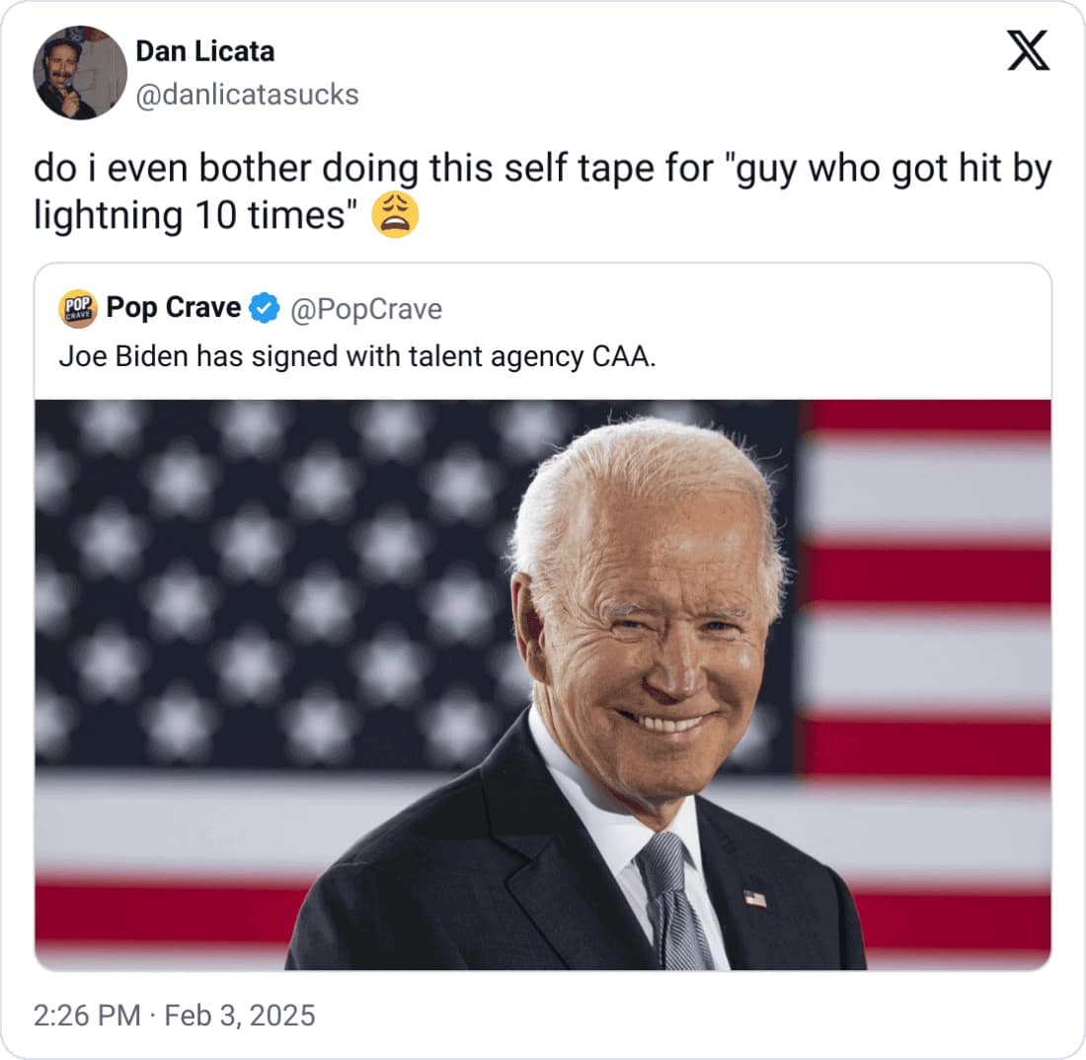Click the flag lapel pin in the photo
The image size is (1086, 1060).
pos(754,898)
